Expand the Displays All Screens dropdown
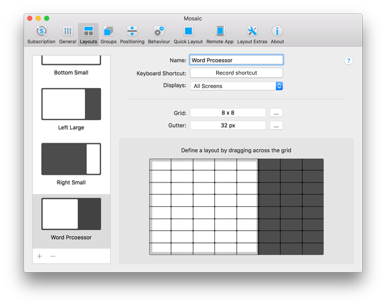Screen dimensions: 386x306 click(x=236, y=85)
